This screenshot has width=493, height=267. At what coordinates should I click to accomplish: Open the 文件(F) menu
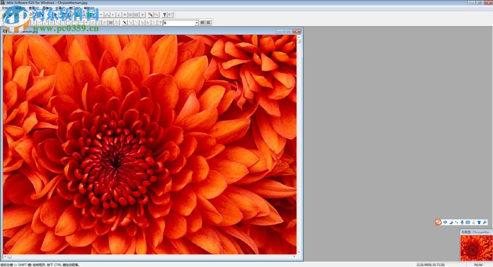6,8
